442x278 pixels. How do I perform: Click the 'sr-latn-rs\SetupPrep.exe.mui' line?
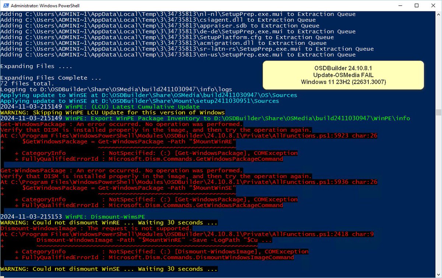187,49
